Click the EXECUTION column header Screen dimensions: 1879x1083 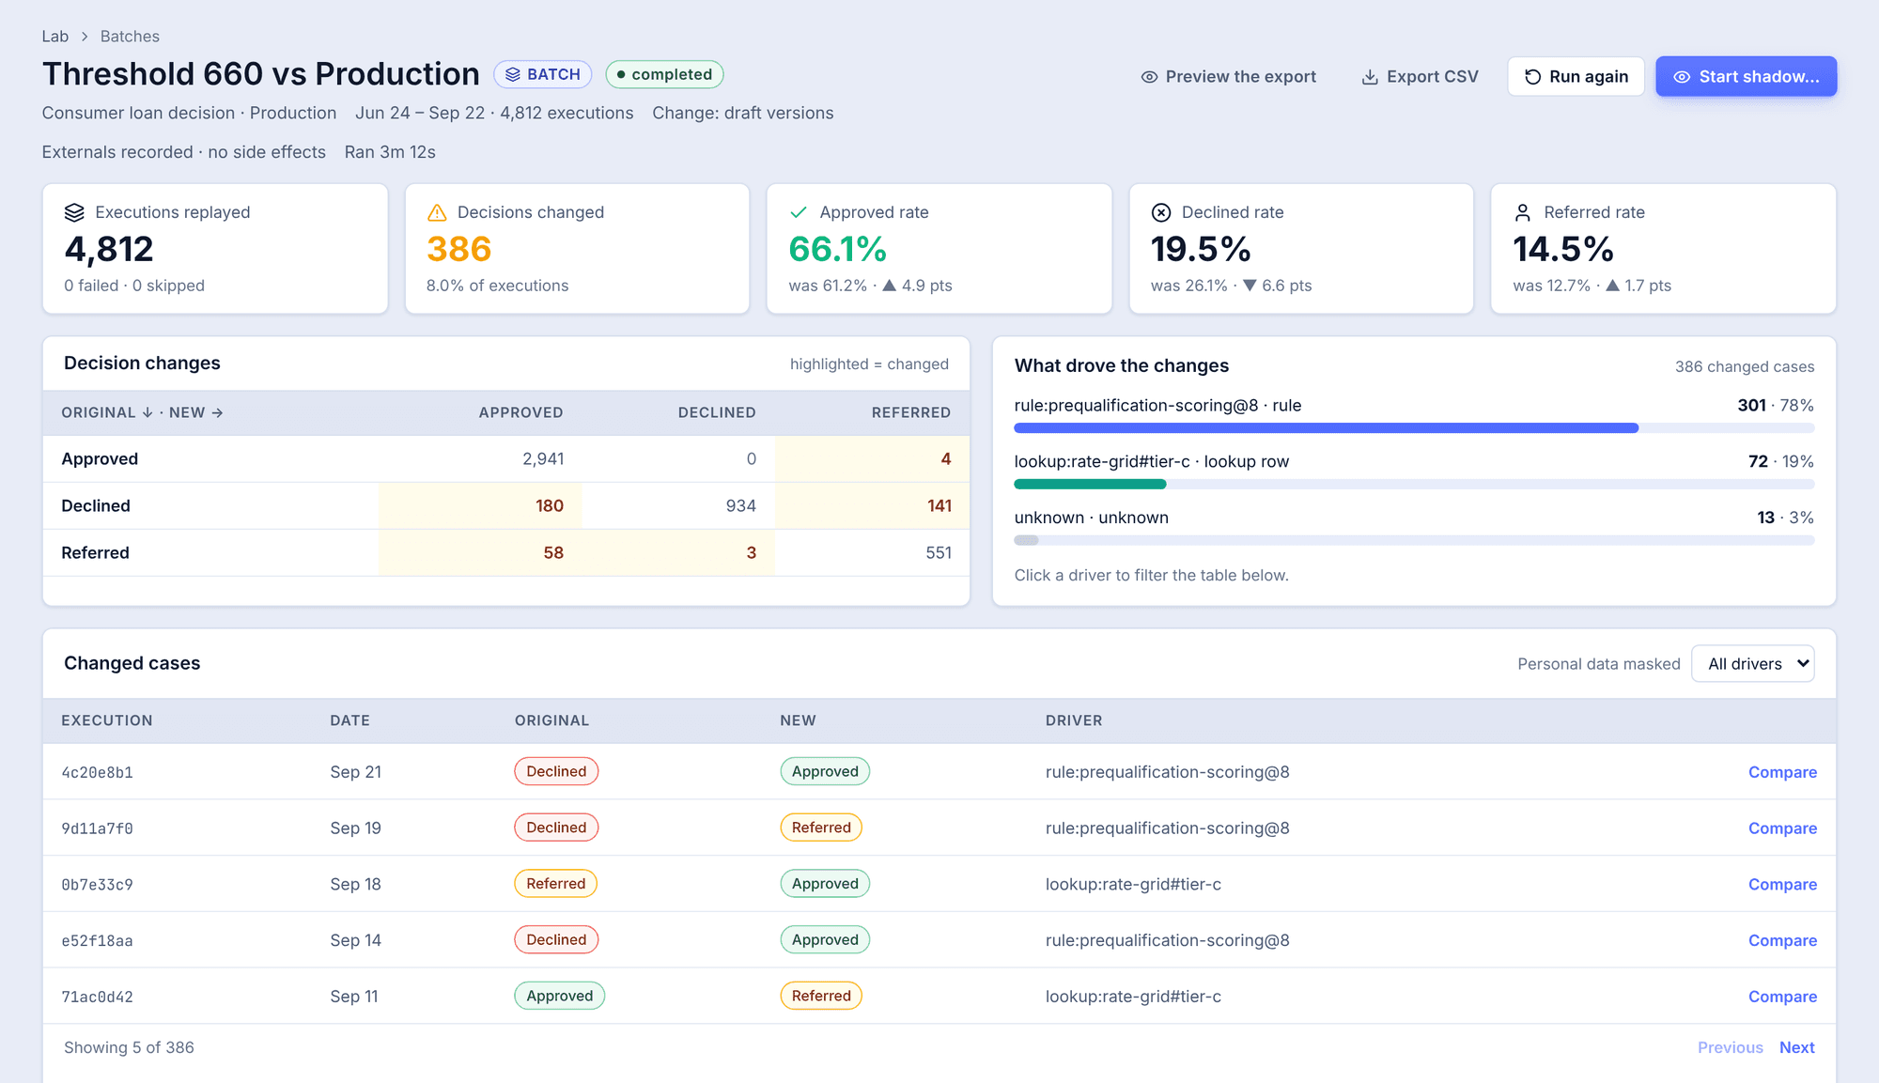[x=107, y=720]
